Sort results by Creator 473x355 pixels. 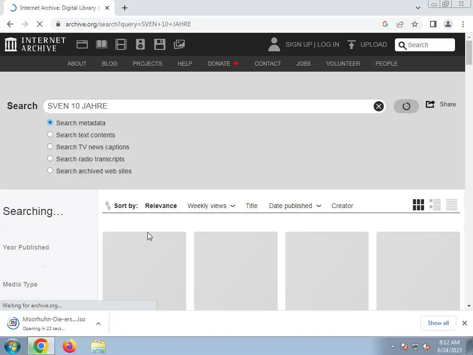coord(342,206)
